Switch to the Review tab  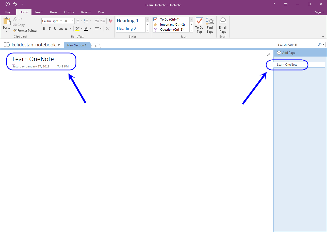pyautogui.click(x=86, y=12)
